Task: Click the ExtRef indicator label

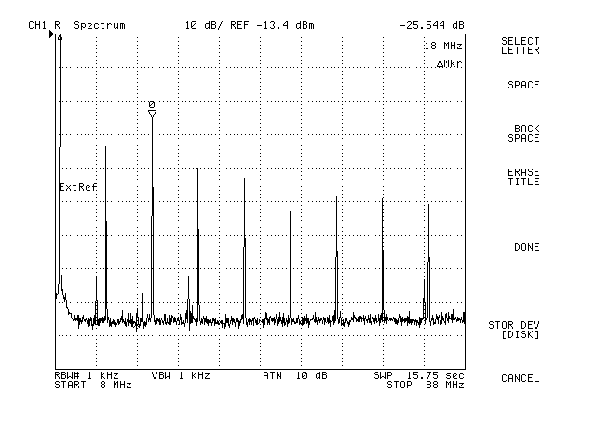Action: click(78, 187)
